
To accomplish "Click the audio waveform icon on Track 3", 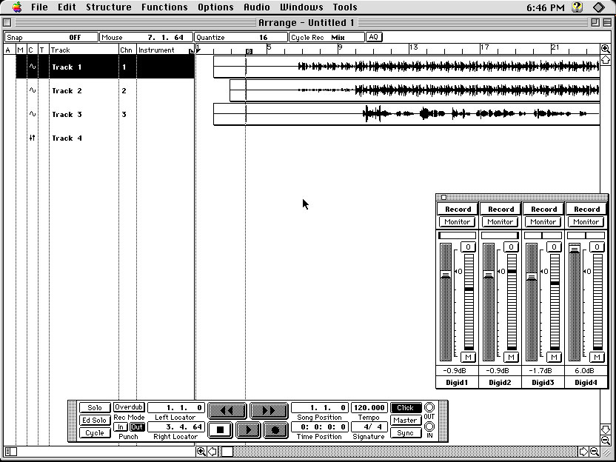I will 33,114.
